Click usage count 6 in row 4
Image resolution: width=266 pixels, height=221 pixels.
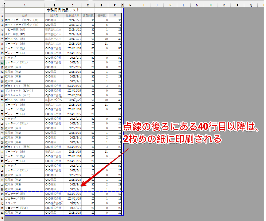click(x=101, y=25)
